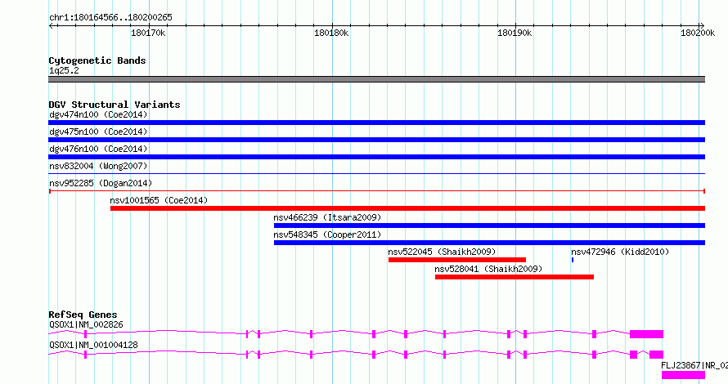The height and width of the screenshot is (384, 728).
Task: Select the nsv548345 blue variant bar
Action: 489,243
